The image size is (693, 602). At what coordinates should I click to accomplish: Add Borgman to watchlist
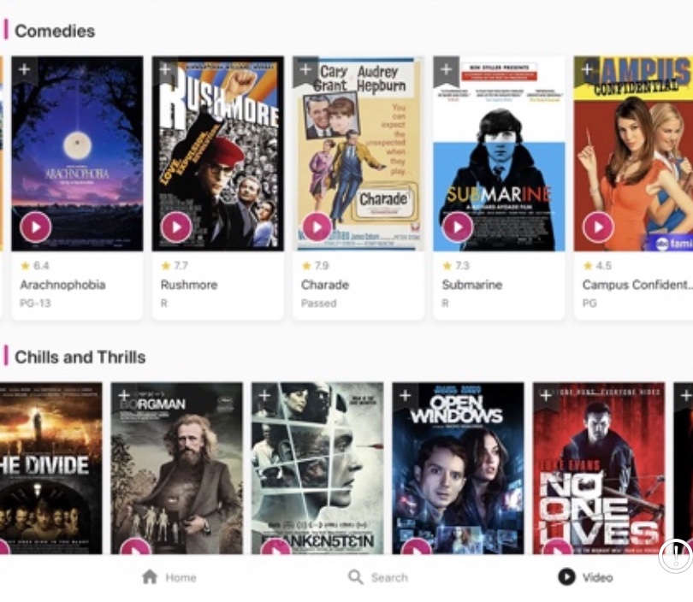(124, 395)
